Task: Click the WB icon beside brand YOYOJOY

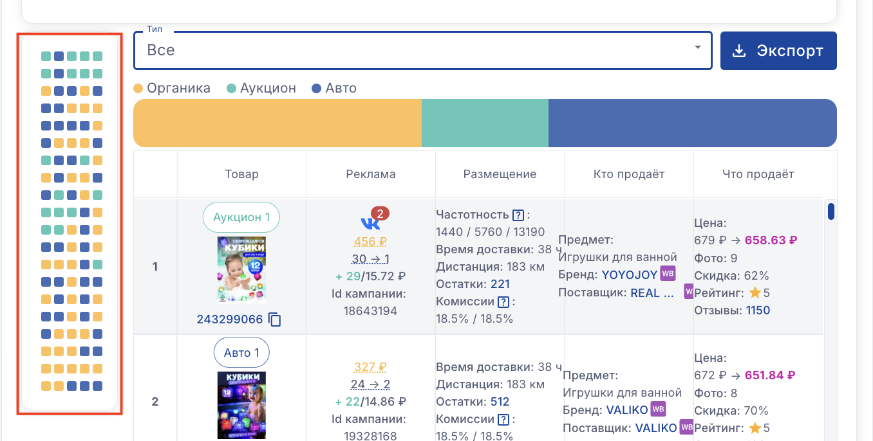Action: point(668,274)
